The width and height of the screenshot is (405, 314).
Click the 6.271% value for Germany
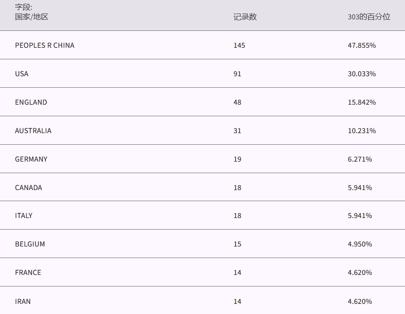360,159
